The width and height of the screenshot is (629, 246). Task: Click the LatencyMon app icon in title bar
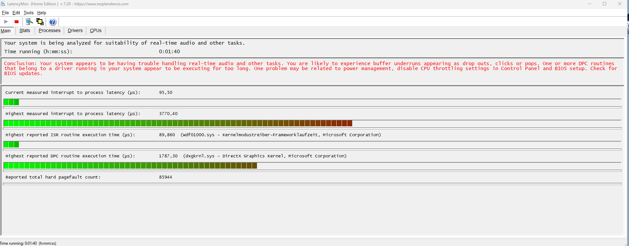tap(3, 4)
